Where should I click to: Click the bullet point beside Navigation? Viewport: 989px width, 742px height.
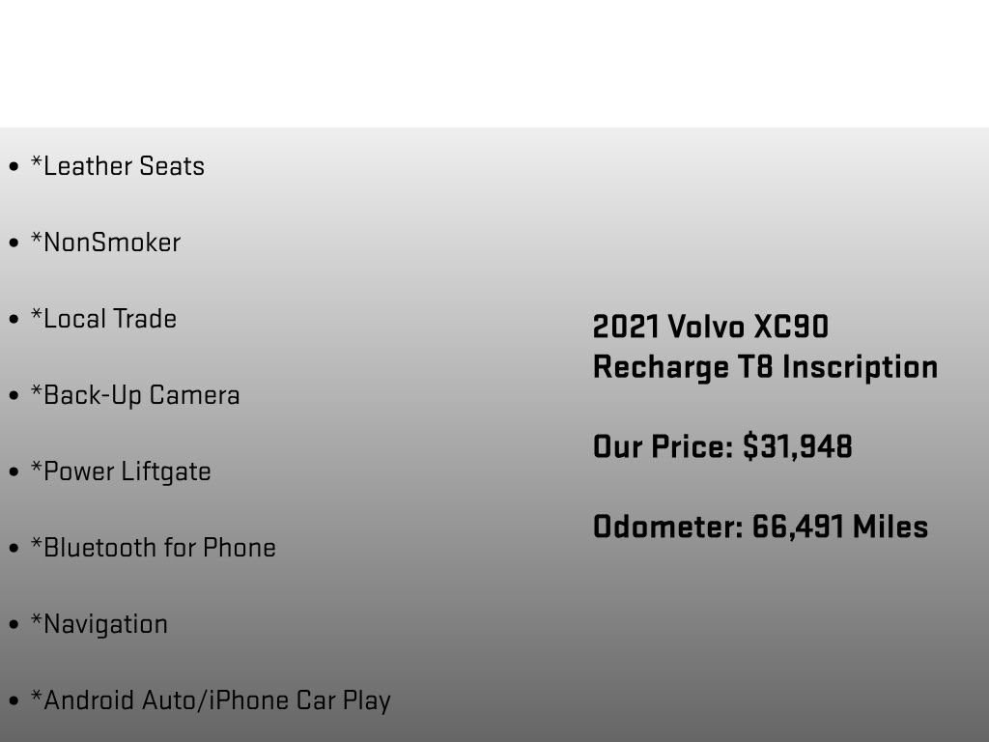(x=14, y=625)
